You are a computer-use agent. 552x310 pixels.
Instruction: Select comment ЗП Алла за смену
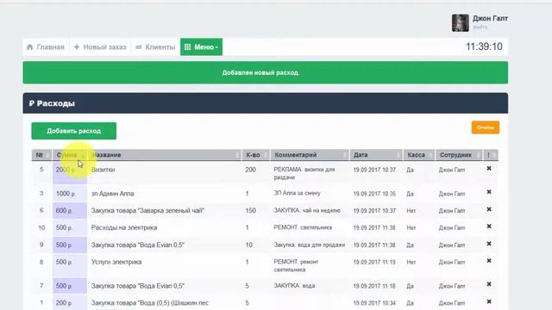point(297,193)
